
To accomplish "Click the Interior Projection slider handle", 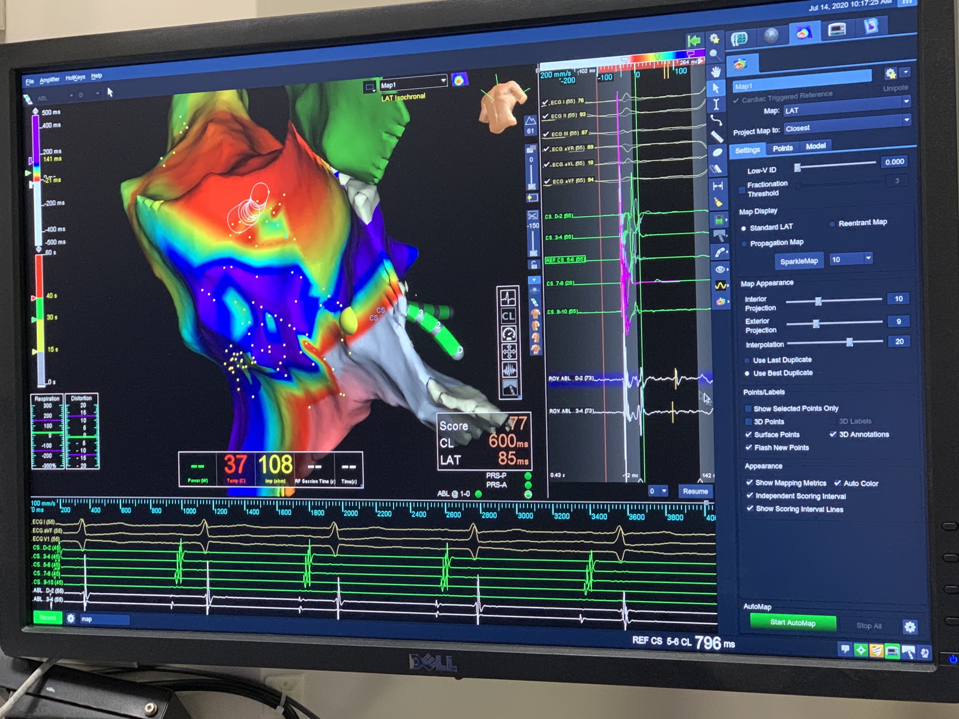I will pos(819,301).
